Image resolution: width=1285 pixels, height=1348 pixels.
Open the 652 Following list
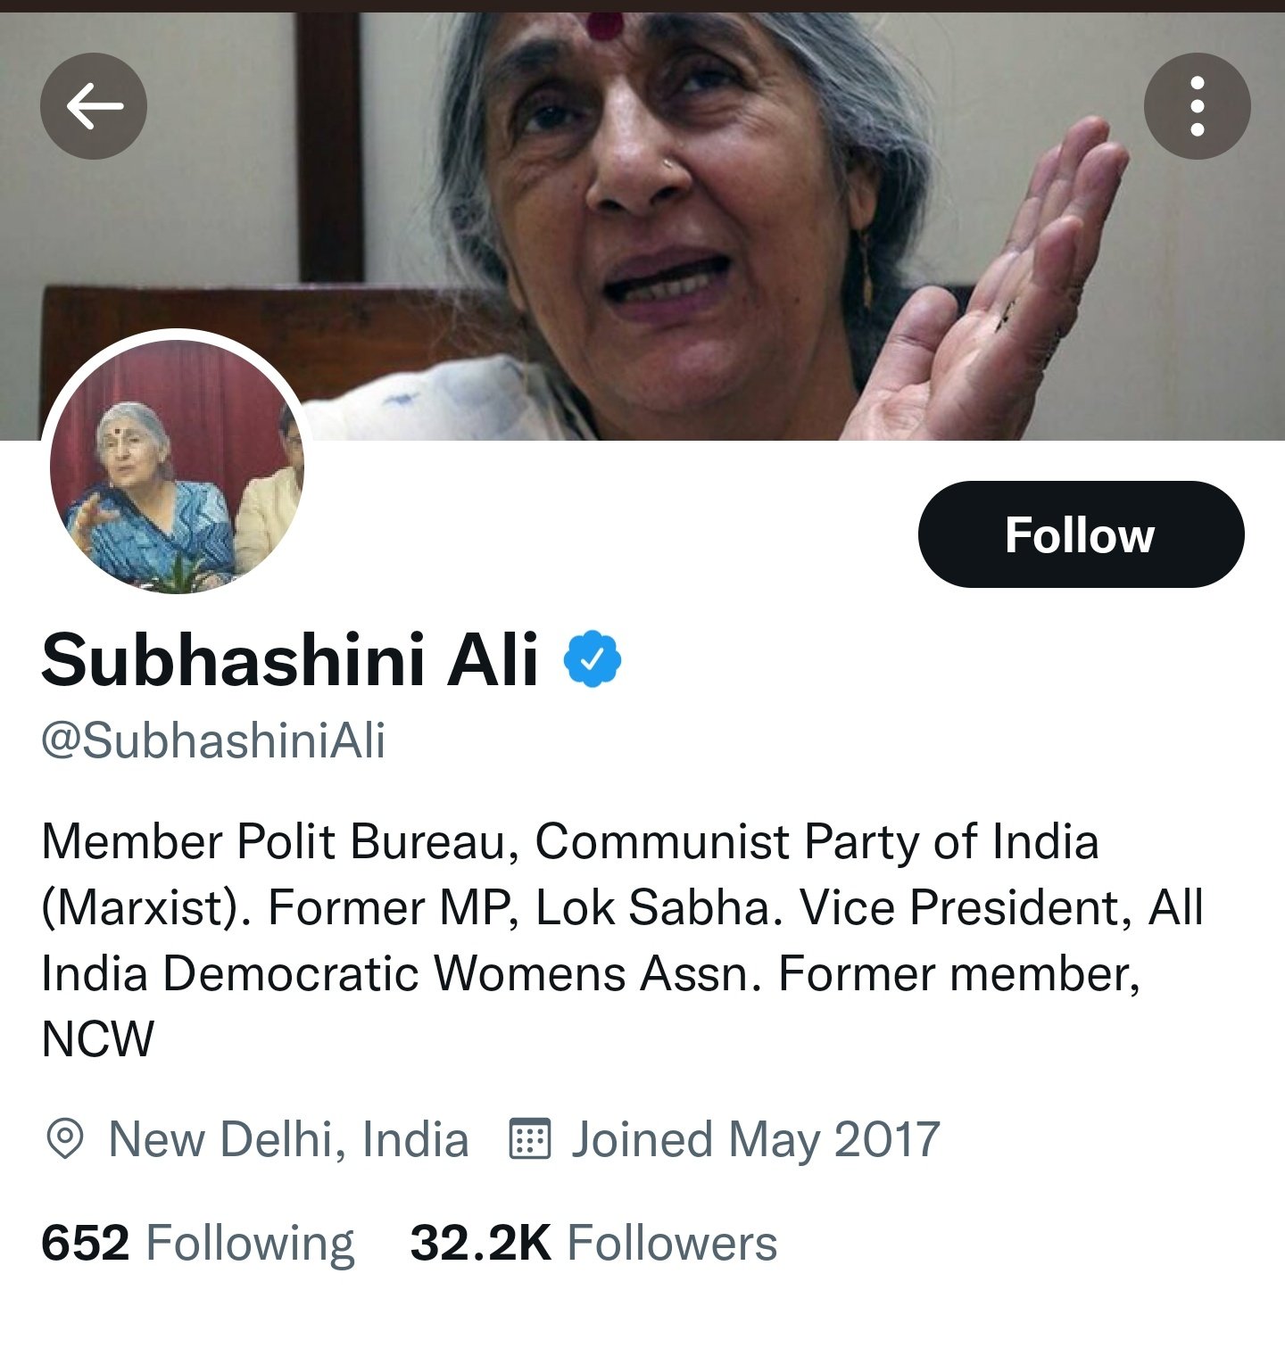click(197, 1243)
